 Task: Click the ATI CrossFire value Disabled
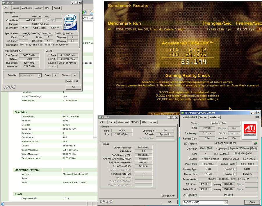[228, 195]
